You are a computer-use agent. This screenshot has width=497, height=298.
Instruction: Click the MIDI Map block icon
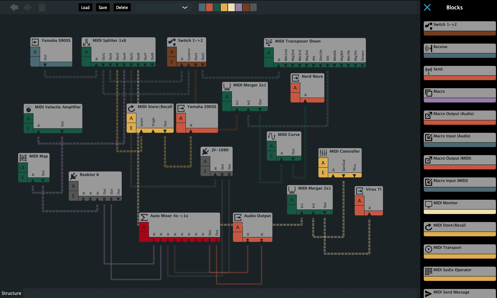coord(23,158)
